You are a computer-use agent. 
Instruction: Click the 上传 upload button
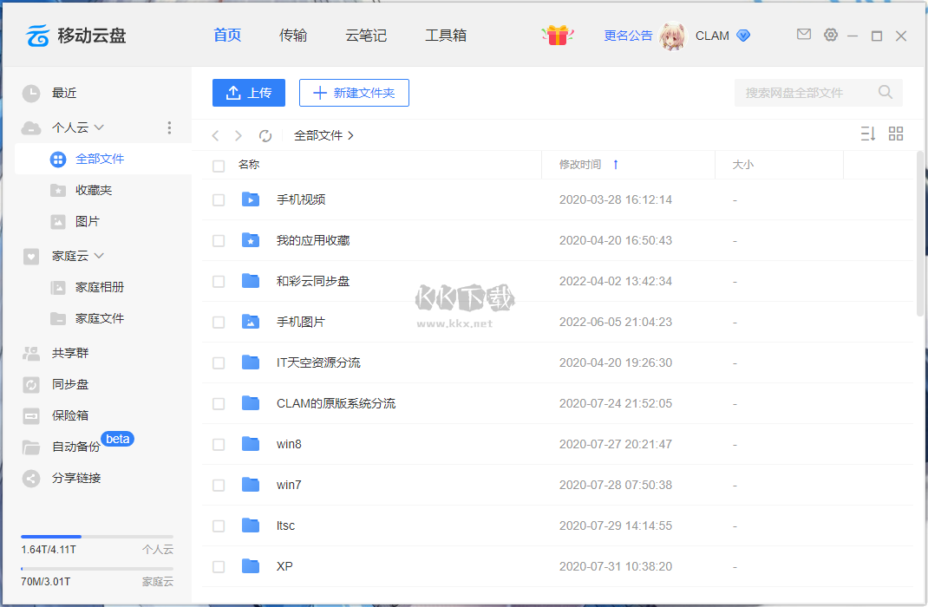(x=248, y=93)
